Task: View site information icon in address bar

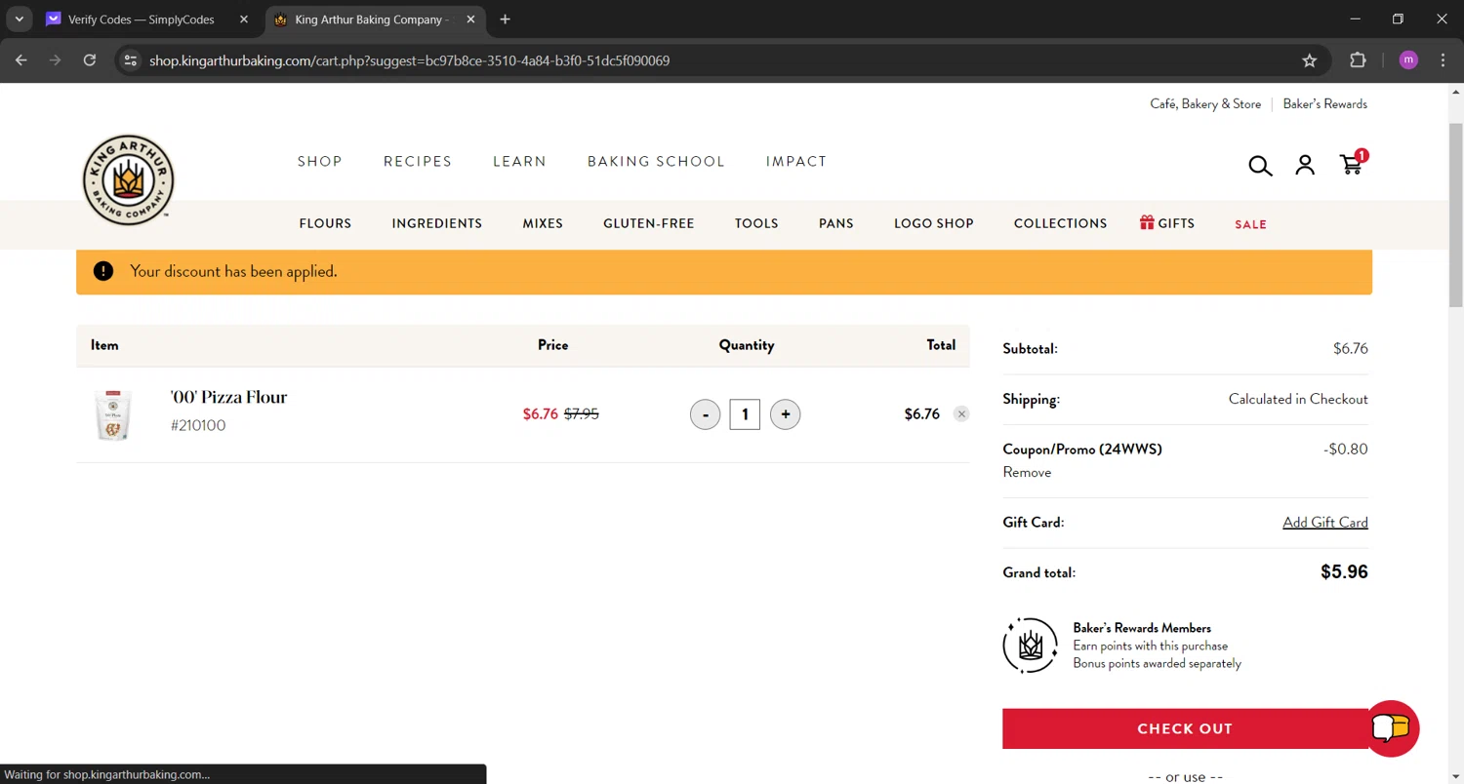Action: tap(130, 60)
